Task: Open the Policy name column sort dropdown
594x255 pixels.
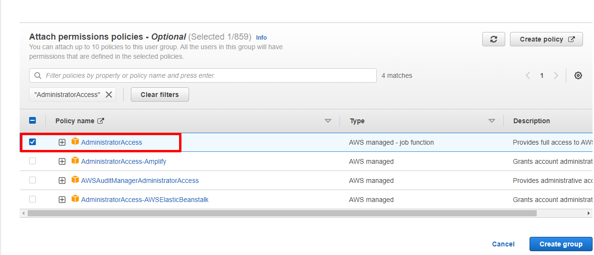Action: pos(328,121)
